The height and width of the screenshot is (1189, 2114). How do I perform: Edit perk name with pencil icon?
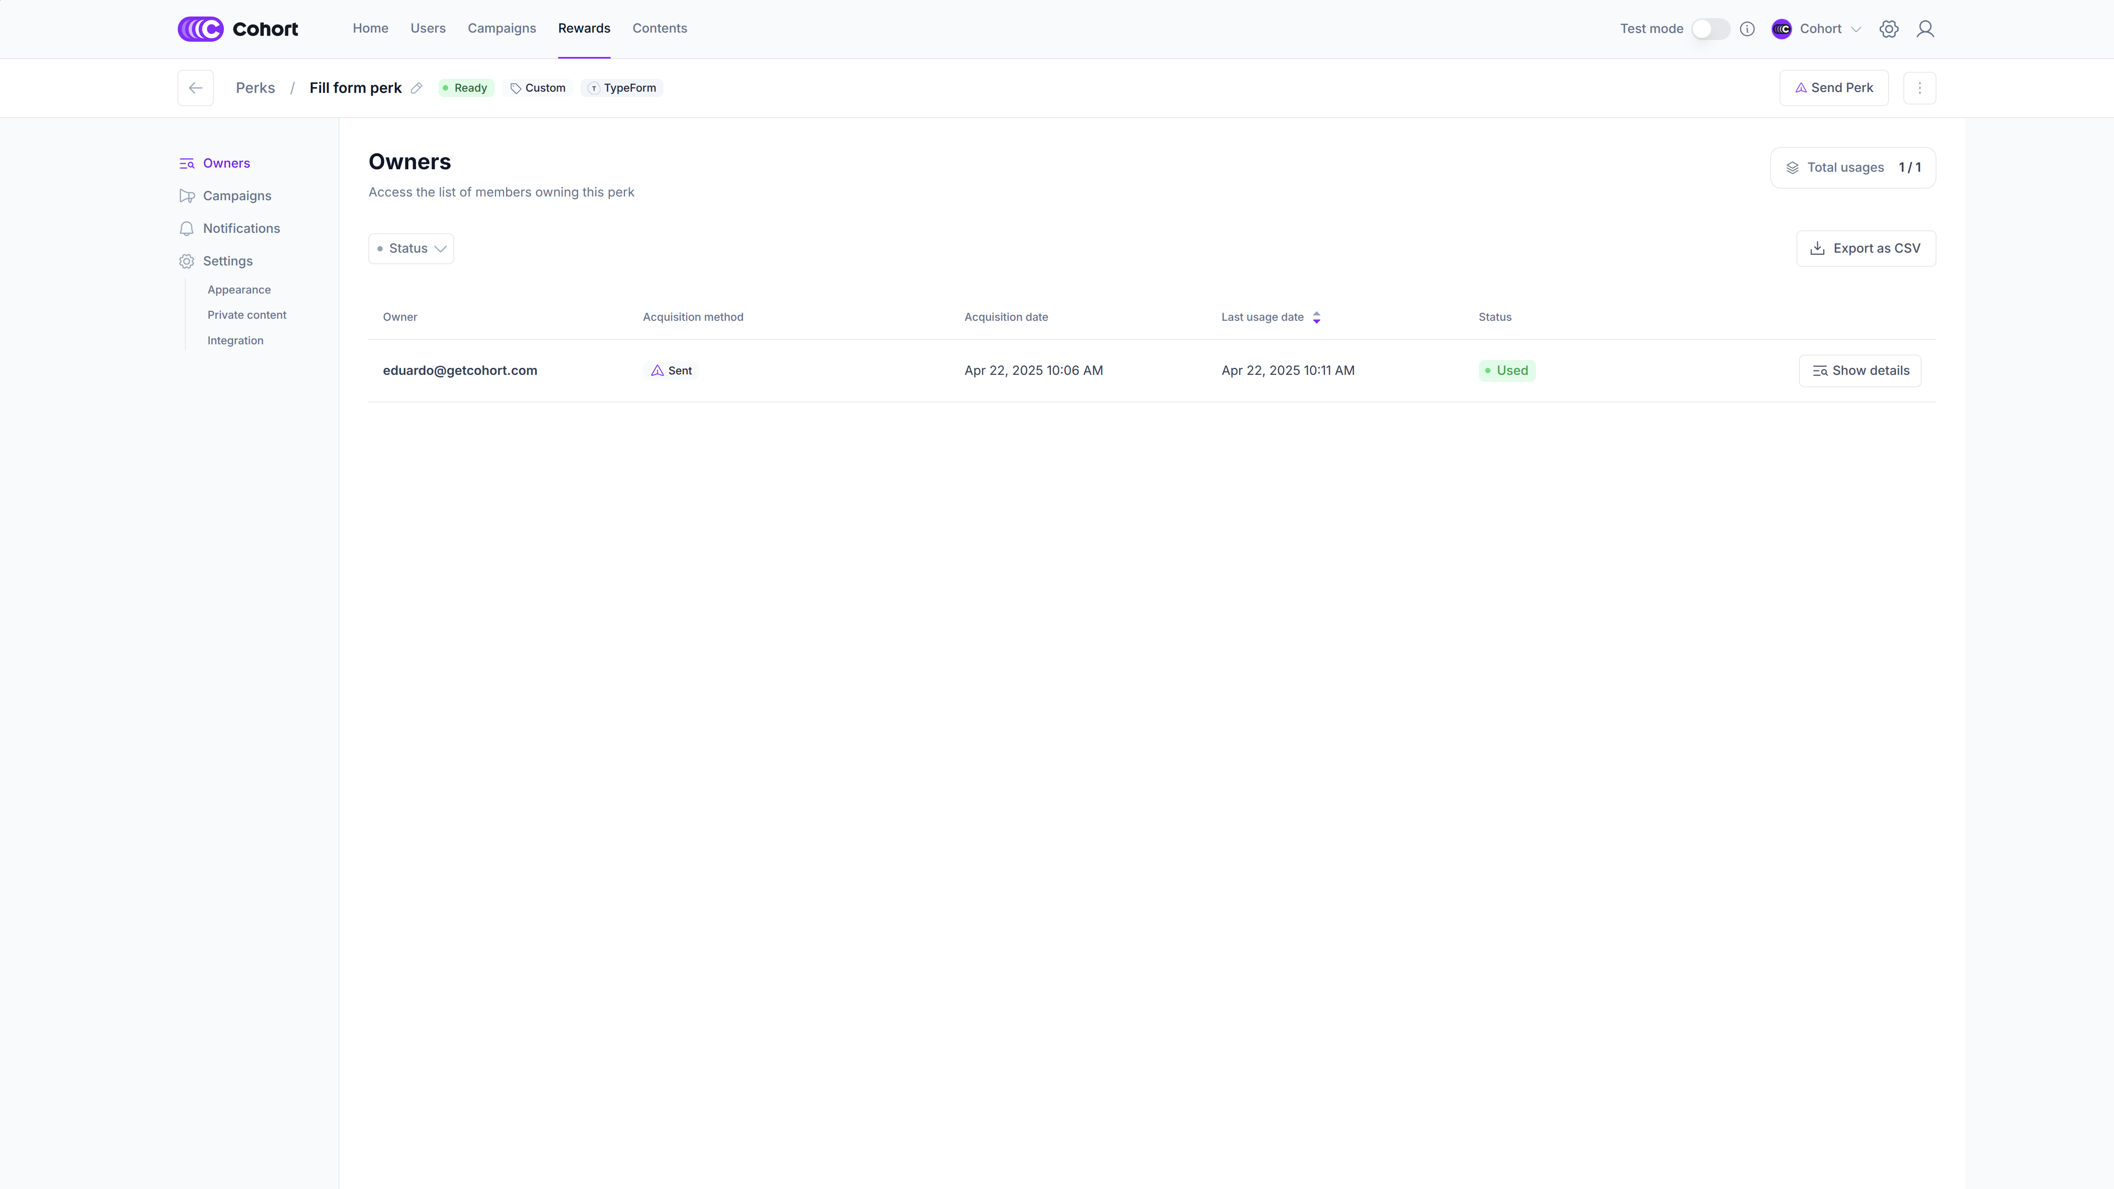coord(417,88)
